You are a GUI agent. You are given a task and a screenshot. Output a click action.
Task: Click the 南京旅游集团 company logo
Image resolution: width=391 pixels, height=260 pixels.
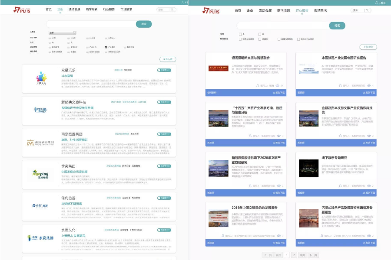(x=40, y=143)
